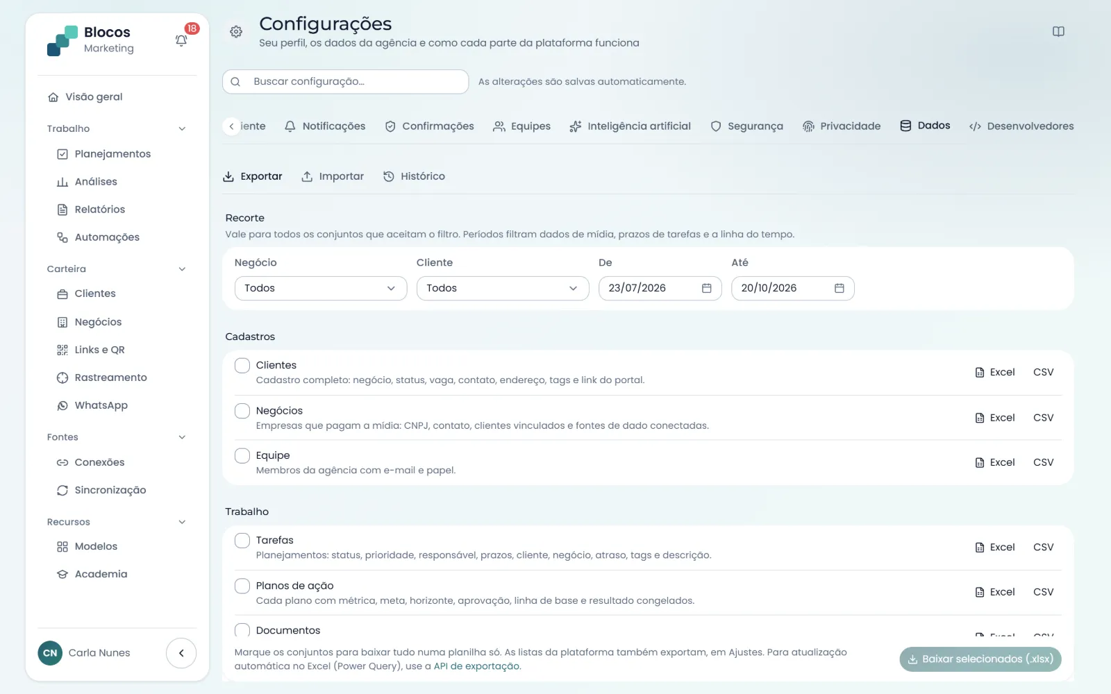Click the Conexões link icon

(x=62, y=462)
